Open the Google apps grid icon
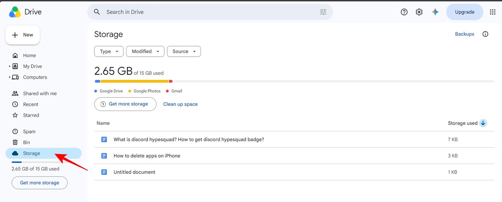Viewport: 502px width, 202px height. pyautogui.click(x=493, y=12)
